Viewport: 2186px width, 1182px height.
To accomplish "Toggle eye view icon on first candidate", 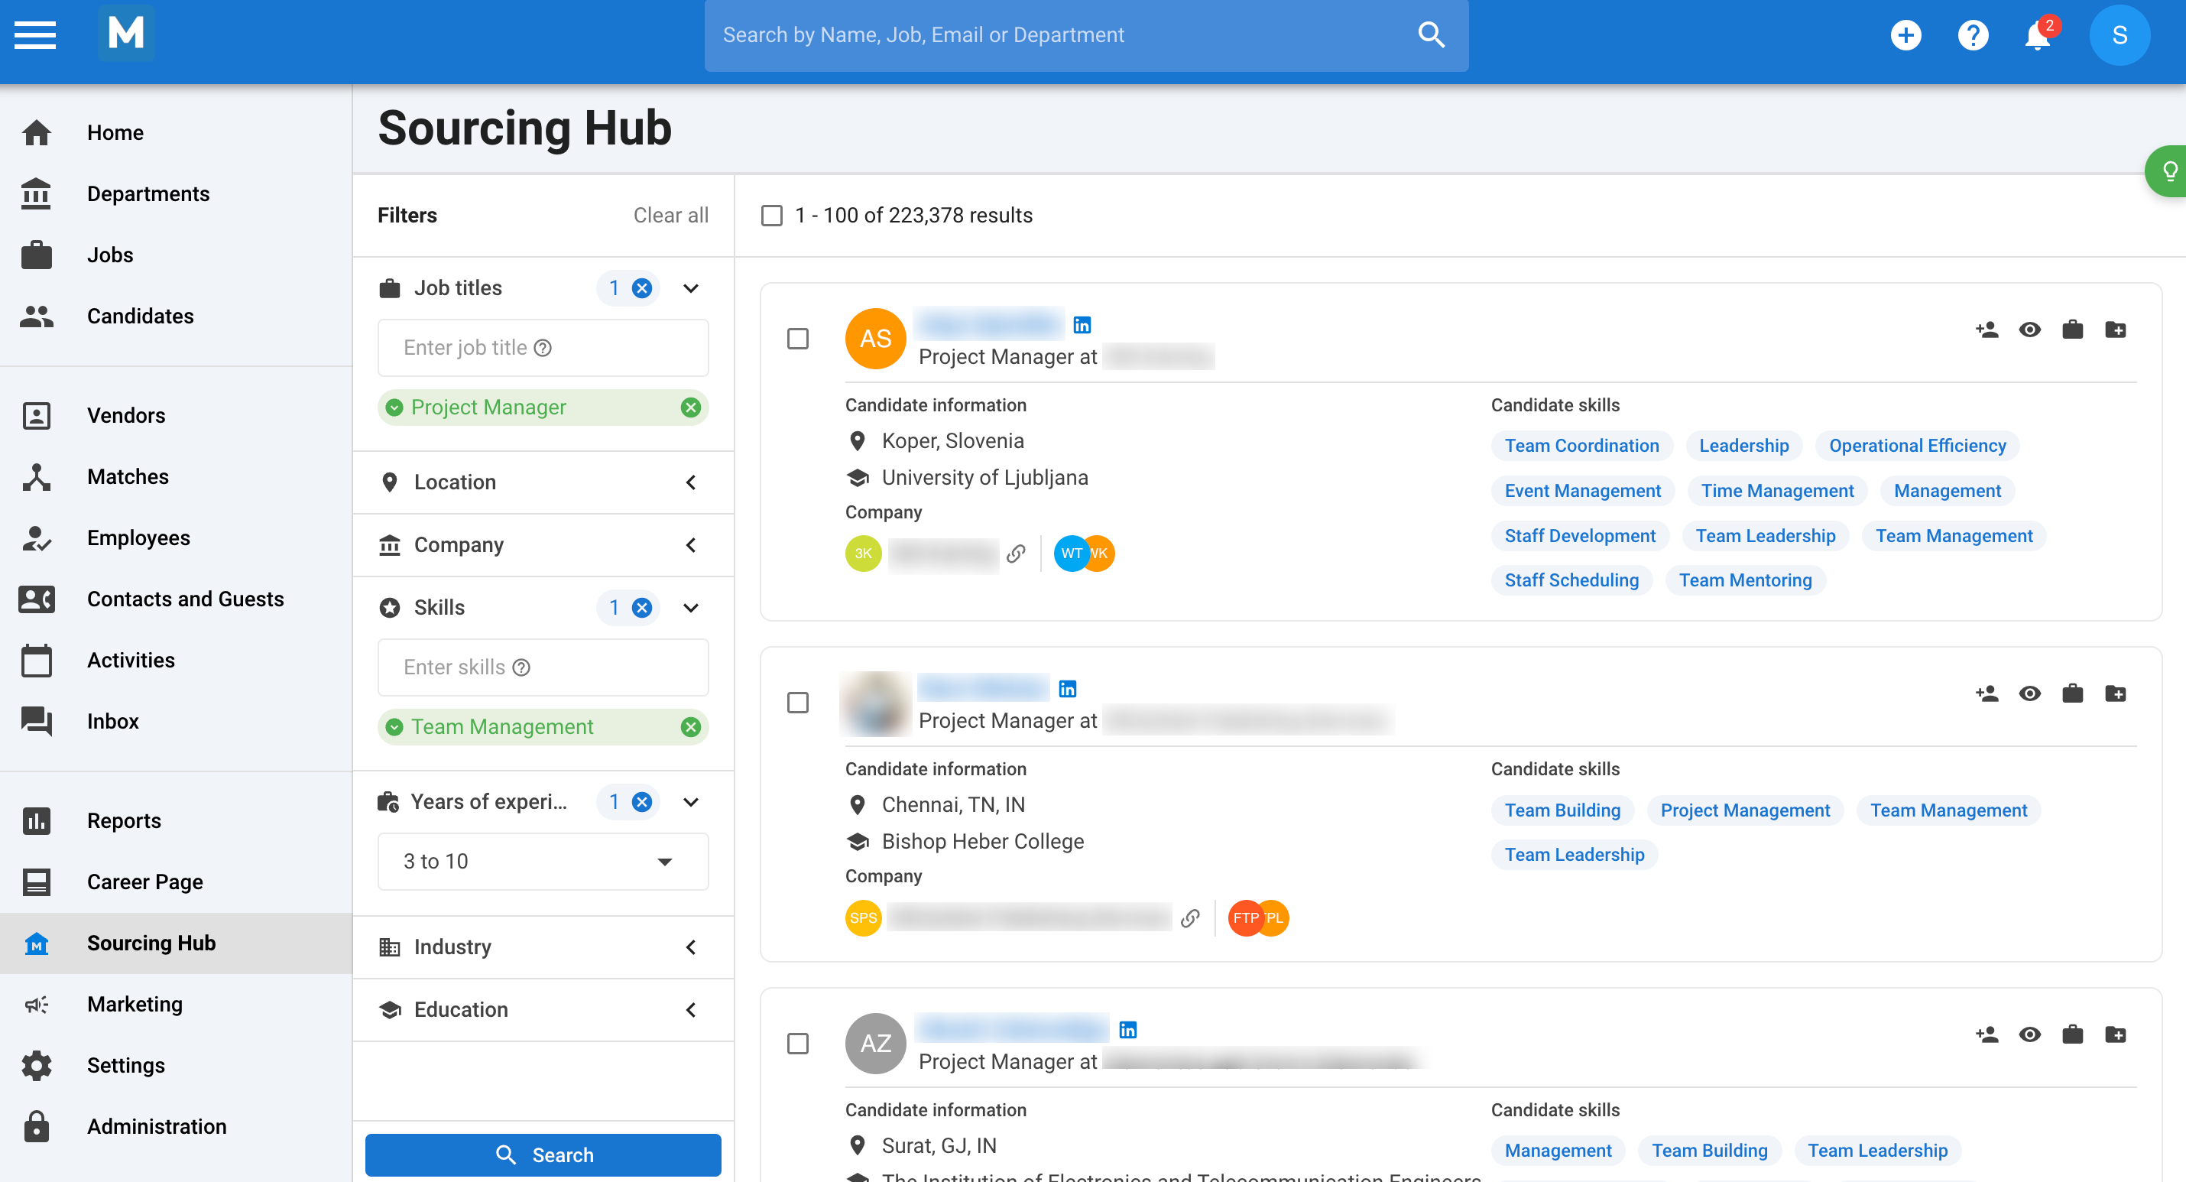I will 2030,330.
